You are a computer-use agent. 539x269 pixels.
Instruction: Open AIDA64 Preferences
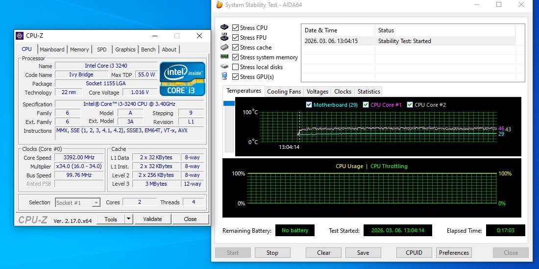pos(454,252)
